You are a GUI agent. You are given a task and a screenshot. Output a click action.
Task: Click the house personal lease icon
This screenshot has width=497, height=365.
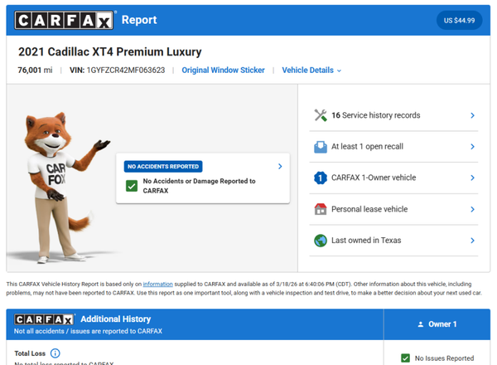click(x=321, y=209)
